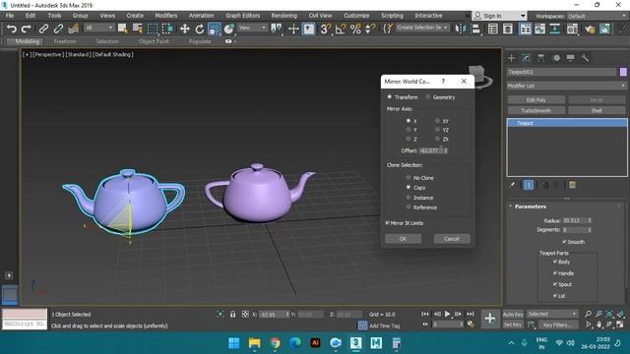Toggle the 3D Snaps icon

[x=326, y=29]
